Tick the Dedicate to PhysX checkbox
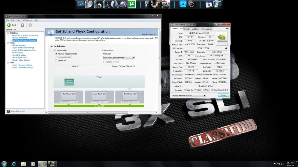This screenshot has height=167, width=298. point(104,62)
